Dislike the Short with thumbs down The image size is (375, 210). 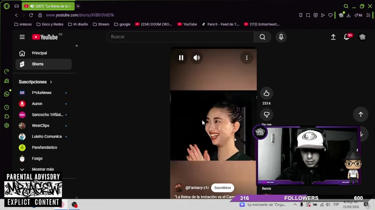point(266,115)
